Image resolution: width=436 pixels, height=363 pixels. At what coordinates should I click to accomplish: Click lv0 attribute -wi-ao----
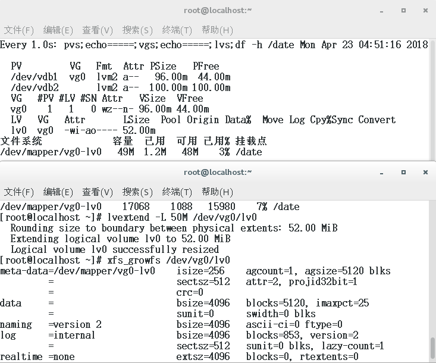91,130
